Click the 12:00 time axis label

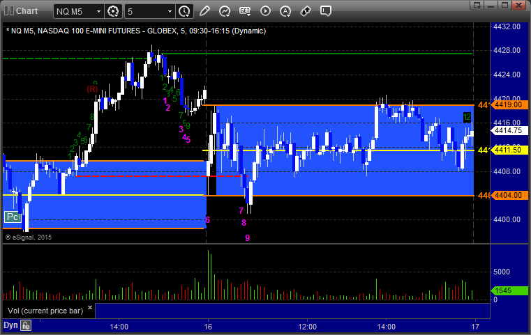pyautogui.click(x=308, y=327)
